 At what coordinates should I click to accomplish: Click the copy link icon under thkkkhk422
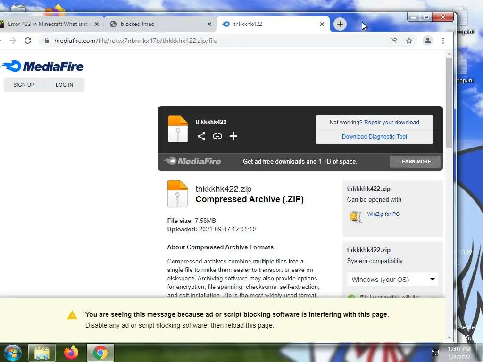coord(217,136)
